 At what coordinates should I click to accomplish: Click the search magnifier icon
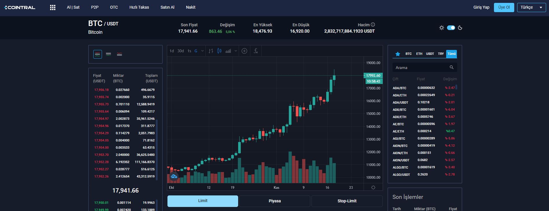tap(451, 67)
